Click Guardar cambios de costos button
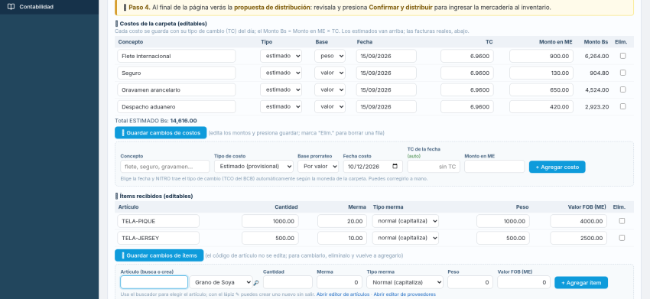650x299 pixels. click(x=161, y=133)
